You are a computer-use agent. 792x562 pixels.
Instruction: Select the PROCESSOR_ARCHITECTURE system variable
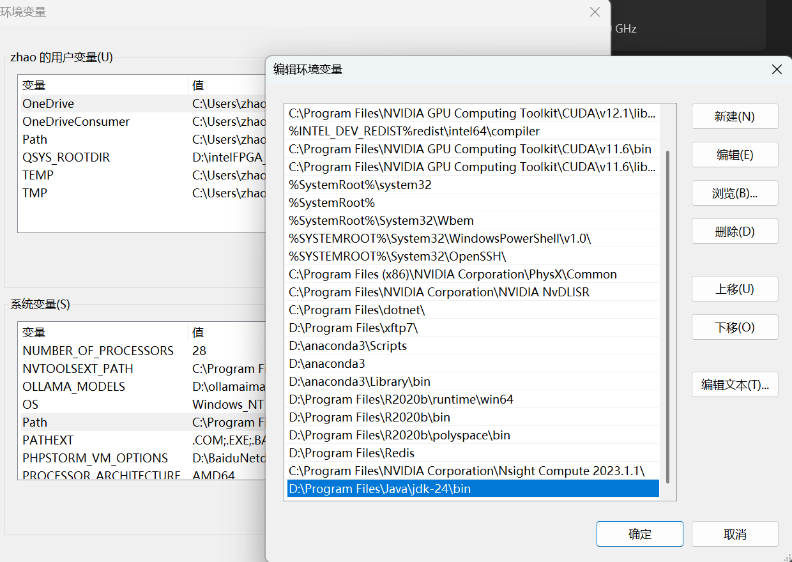coord(142,475)
